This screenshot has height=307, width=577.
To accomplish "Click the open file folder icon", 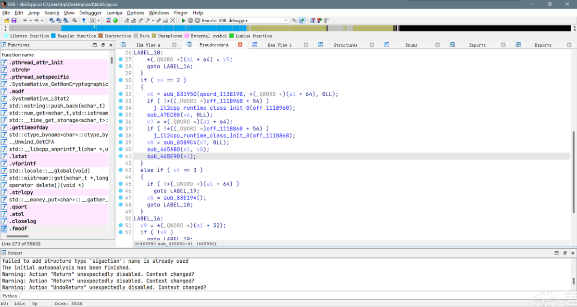I will (x=6, y=20).
